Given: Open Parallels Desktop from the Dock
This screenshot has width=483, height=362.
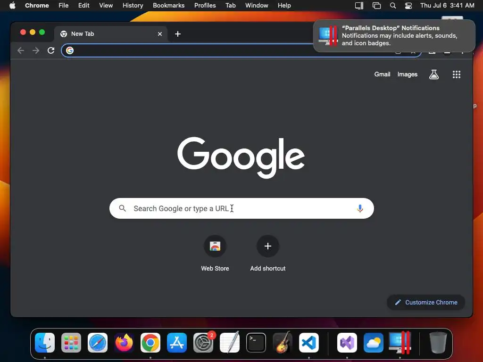Looking at the screenshot, I should click(400, 343).
